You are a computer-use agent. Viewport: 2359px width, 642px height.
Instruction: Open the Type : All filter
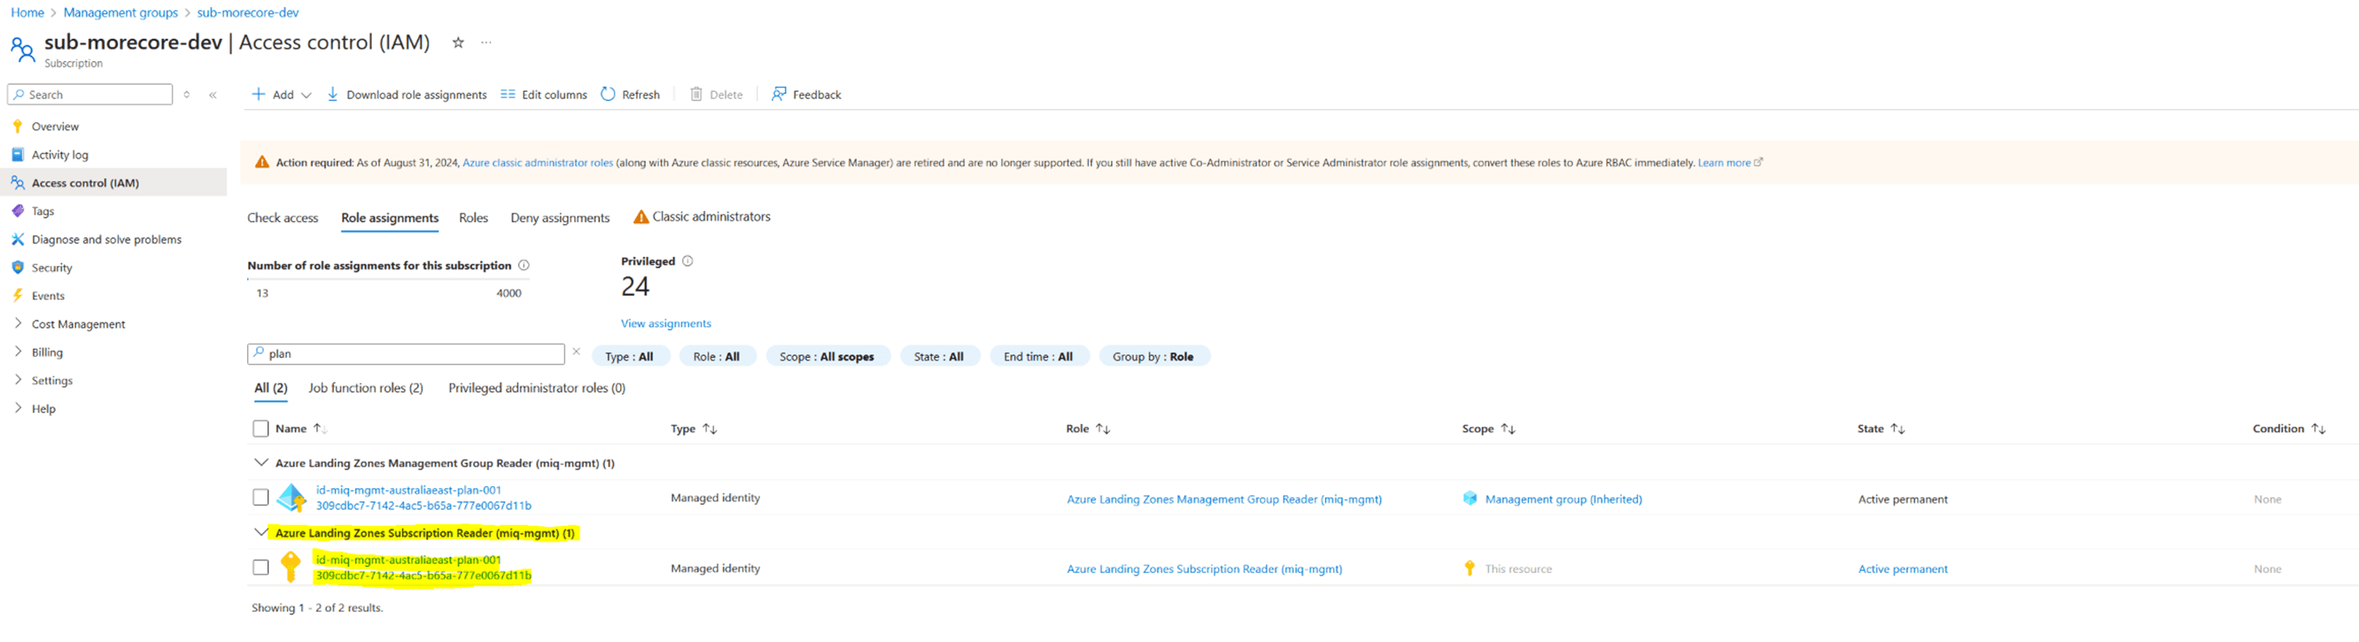point(629,356)
